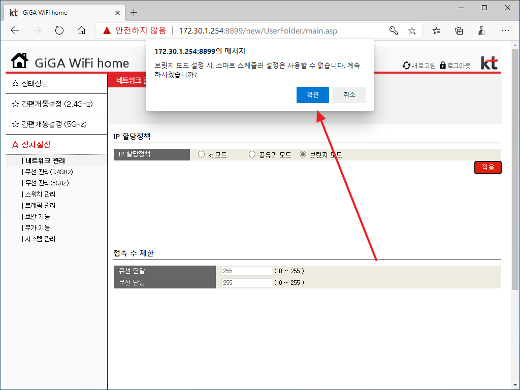The width and height of the screenshot is (520, 390).
Task: Open the Collections icon
Action: pos(459,31)
